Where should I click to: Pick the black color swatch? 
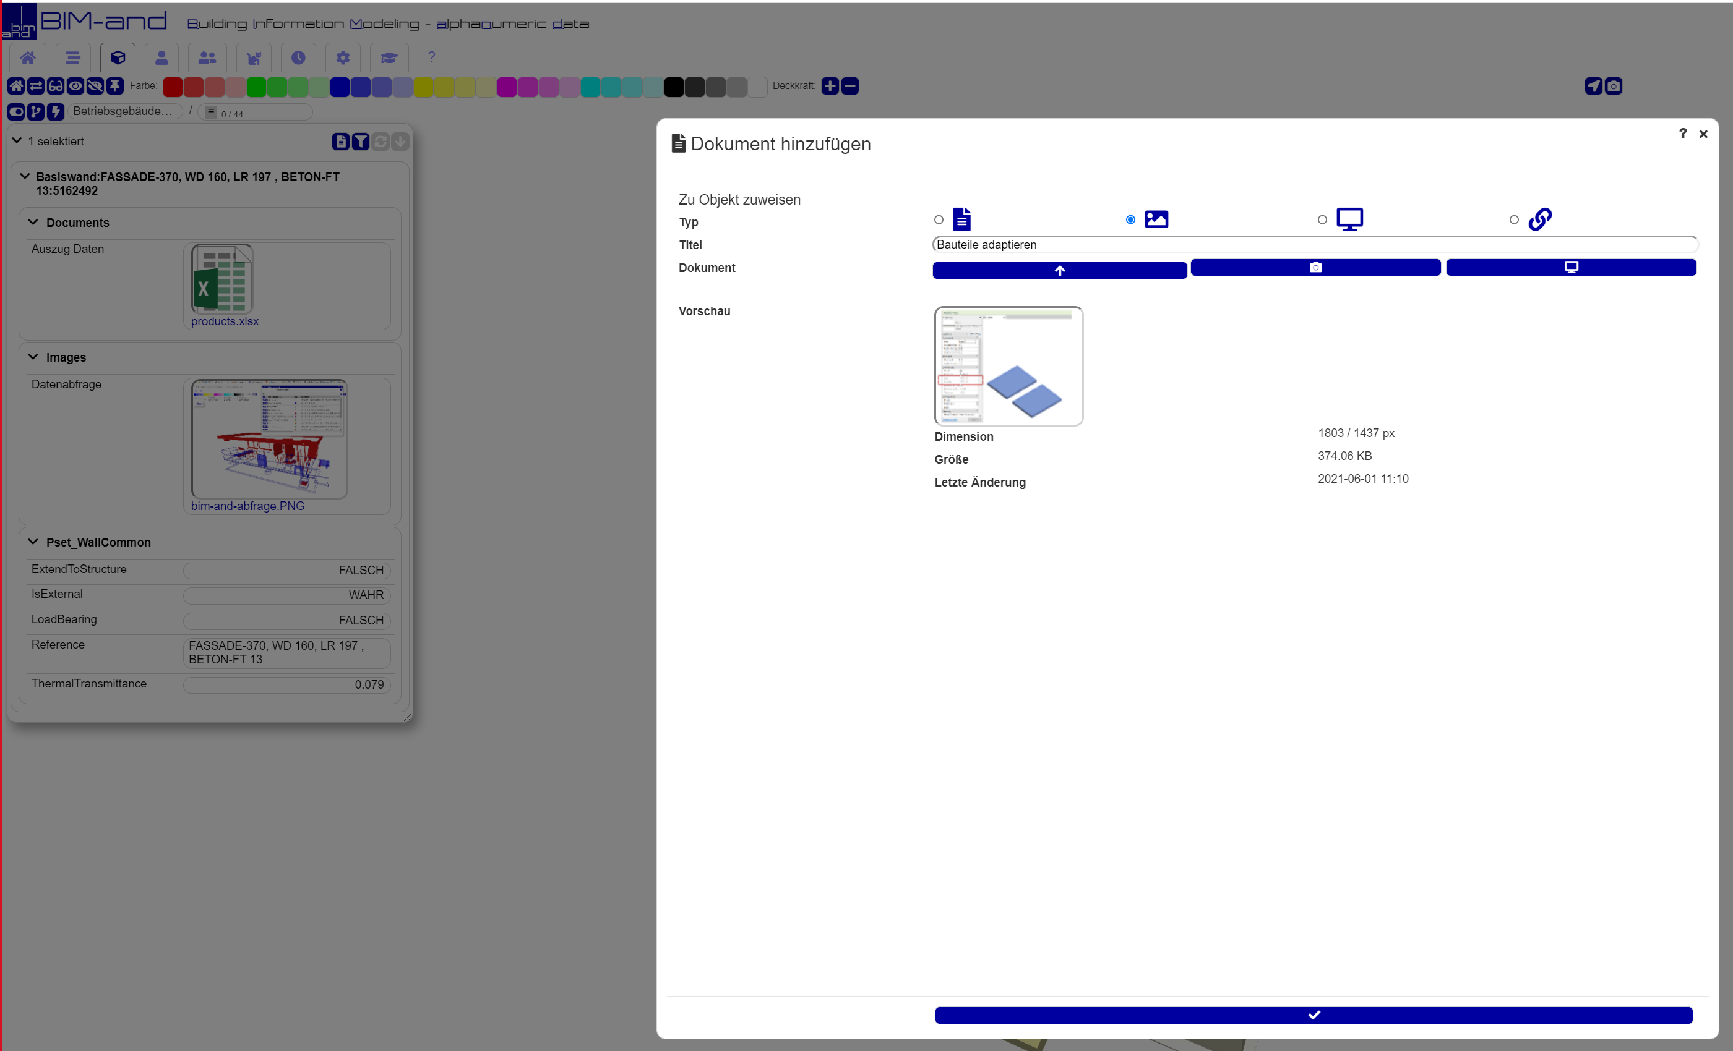pos(674,87)
